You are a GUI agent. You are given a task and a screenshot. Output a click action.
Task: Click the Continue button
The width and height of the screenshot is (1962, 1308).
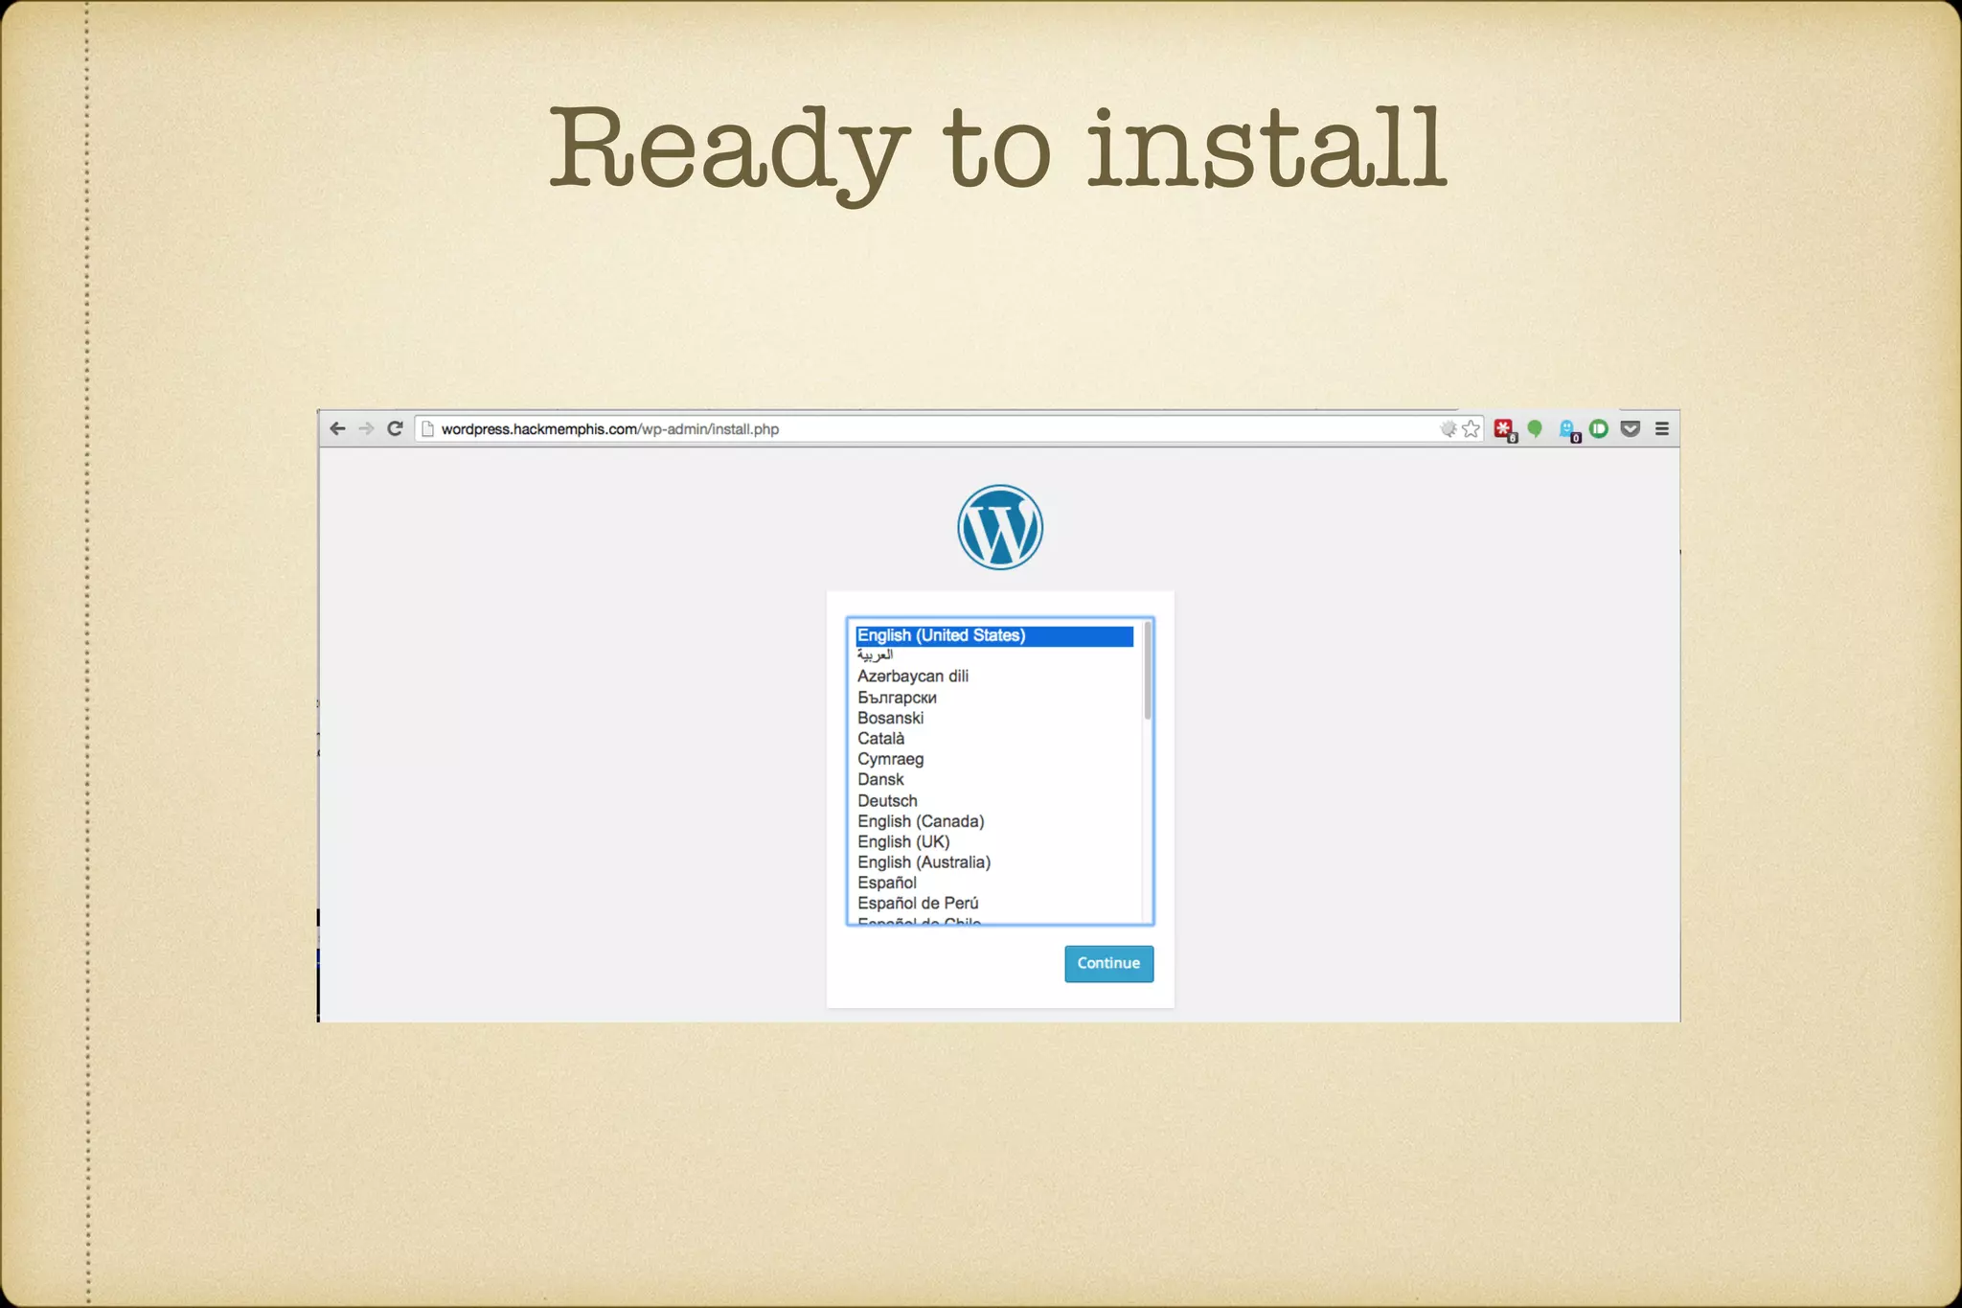[1108, 963]
